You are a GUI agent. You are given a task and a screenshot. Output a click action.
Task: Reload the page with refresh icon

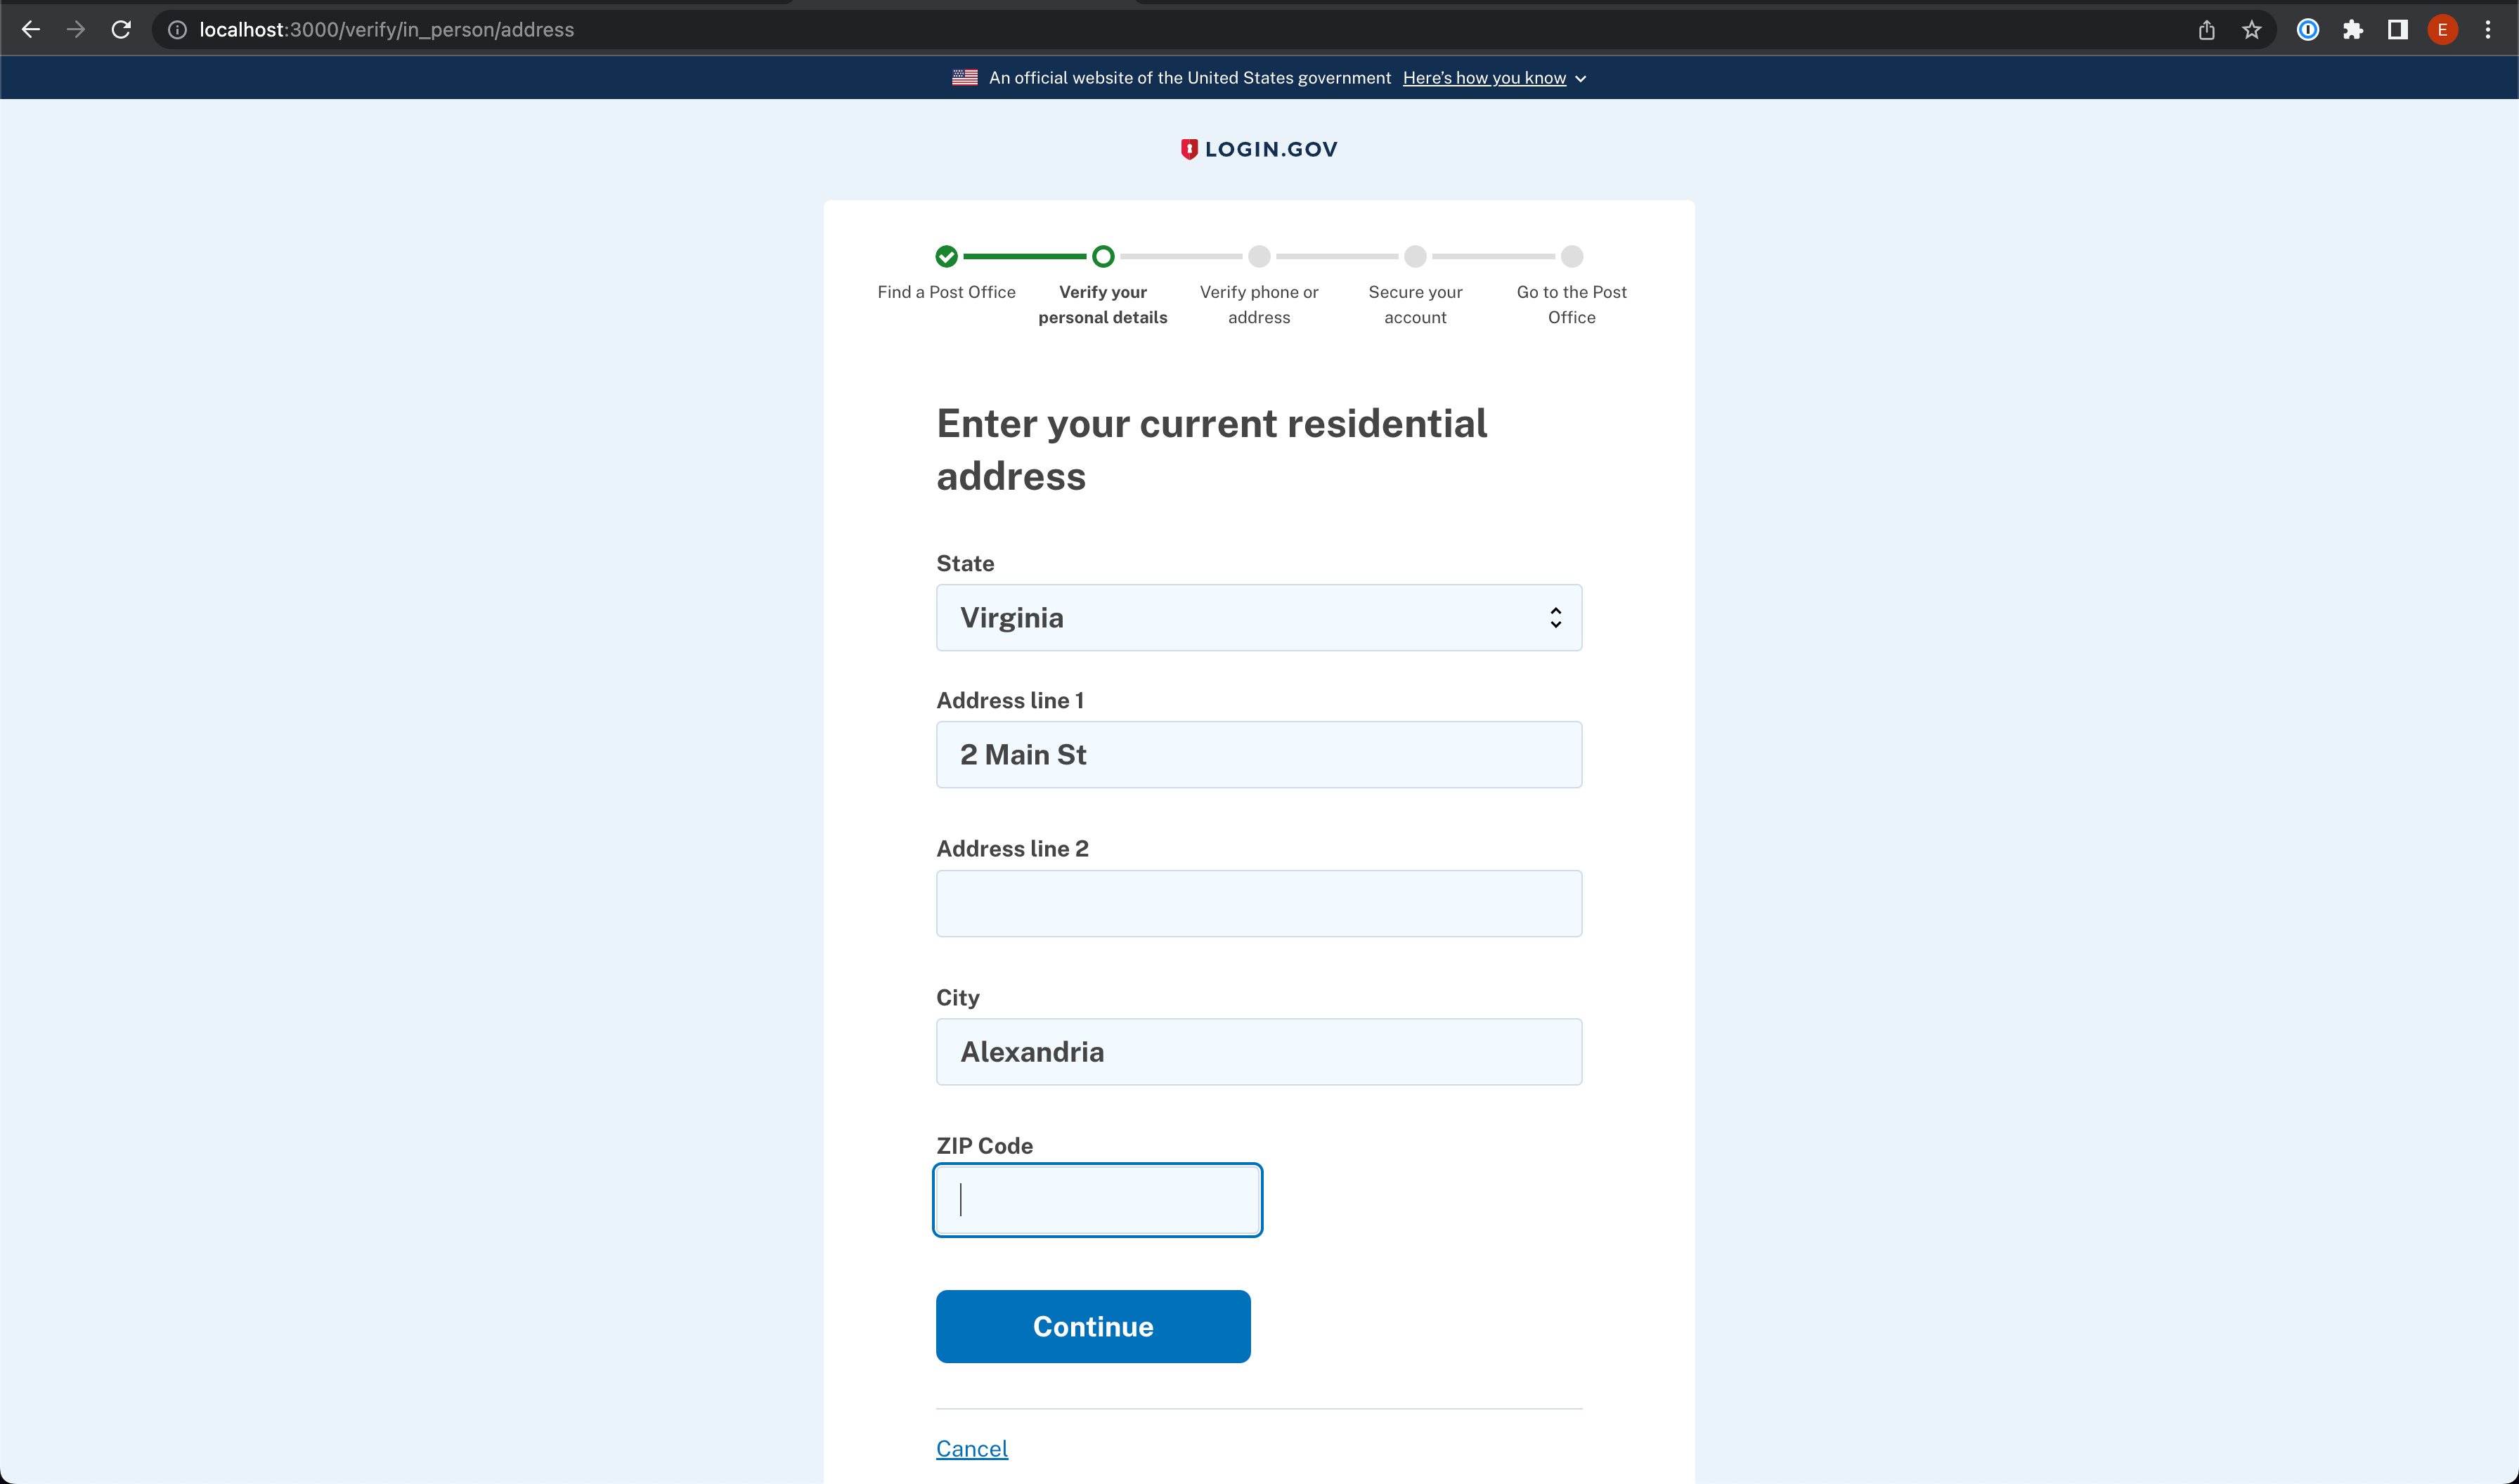(121, 30)
